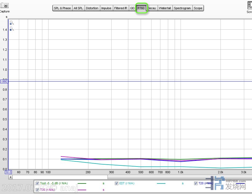Click the green Topt legend line swatch
252x194 pixels.
tap(82, 183)
